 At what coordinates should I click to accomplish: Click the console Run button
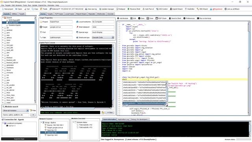tap(110, 112)
